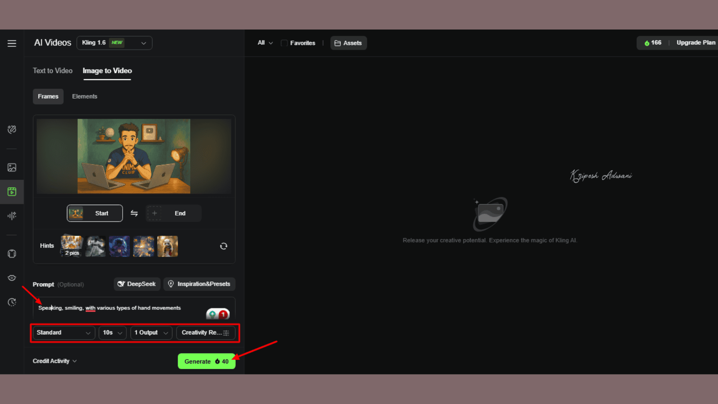Image resolution: width=718 pixels, height=404 pixels.
Task: Switch to the Elements tab
Action: 85,97
